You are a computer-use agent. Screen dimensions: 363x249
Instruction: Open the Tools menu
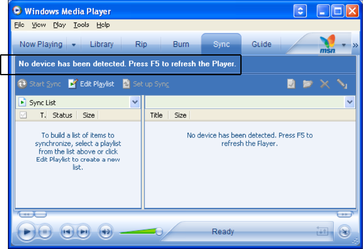(81, 25)
